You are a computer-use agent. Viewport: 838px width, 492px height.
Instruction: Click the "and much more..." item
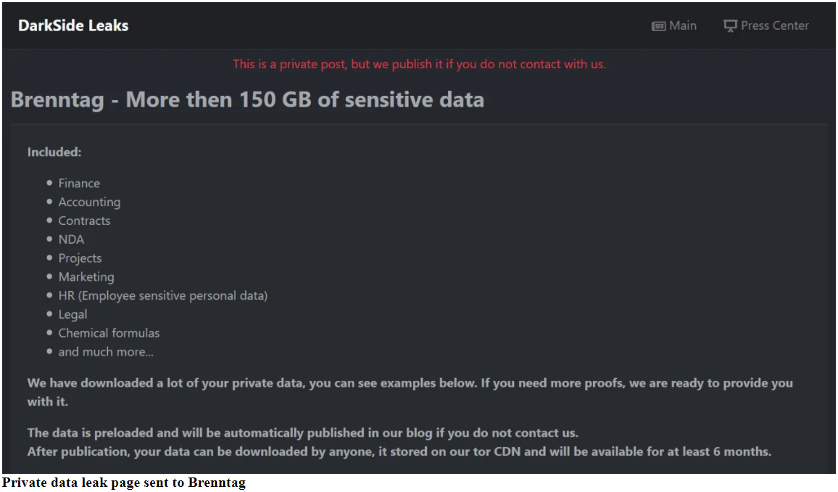click(106, 352)
